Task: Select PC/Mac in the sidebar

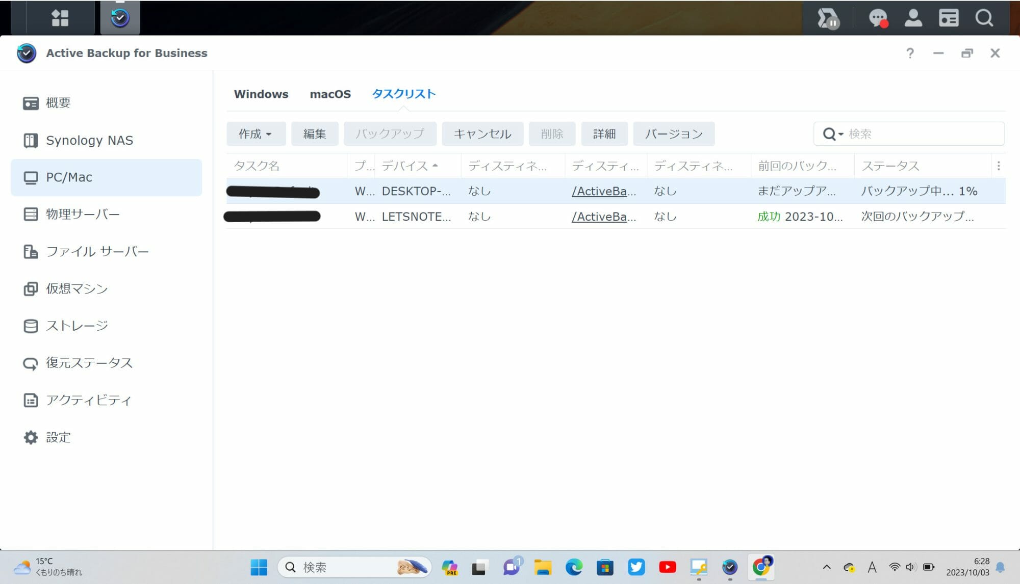Action: tap(106, 177)
